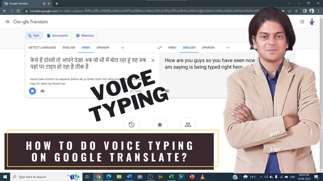Open a new browser tab
This screenshot has height=181, width=323.
[57, 4]
